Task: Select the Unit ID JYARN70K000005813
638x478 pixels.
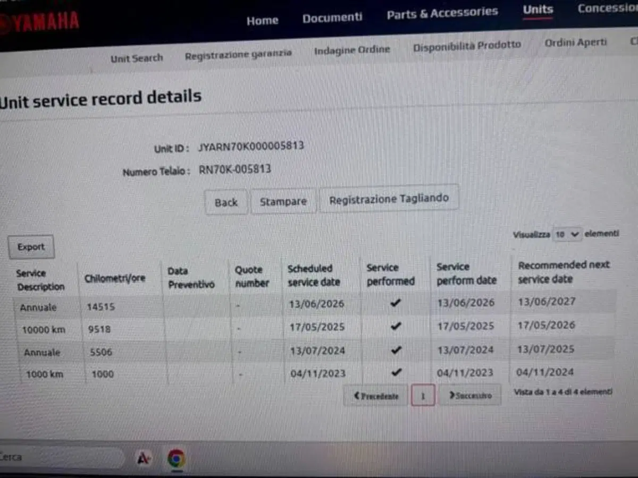Action: (251, 146)
